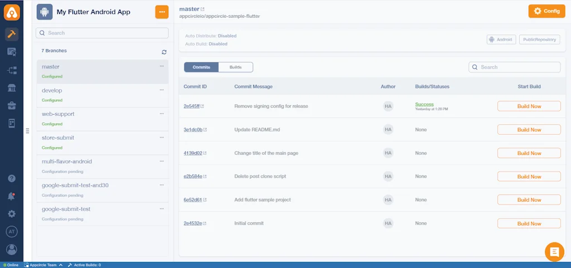This screenshot has height=268, width=571.
Task: Refresh the branches list
Action: (x=164, y=52)
